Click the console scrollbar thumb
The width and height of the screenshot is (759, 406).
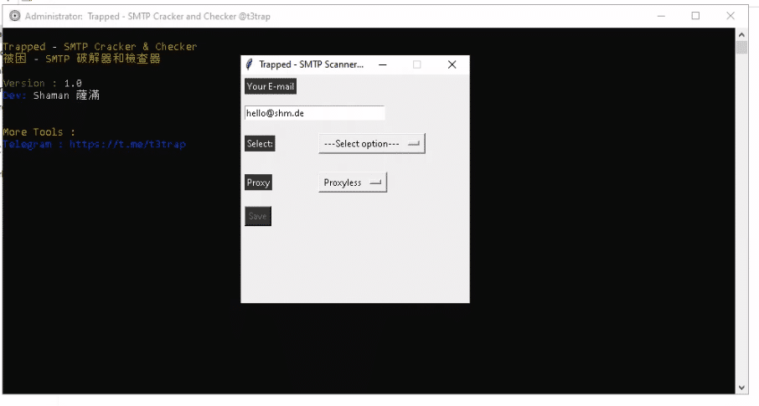click(x=741, y=48)
